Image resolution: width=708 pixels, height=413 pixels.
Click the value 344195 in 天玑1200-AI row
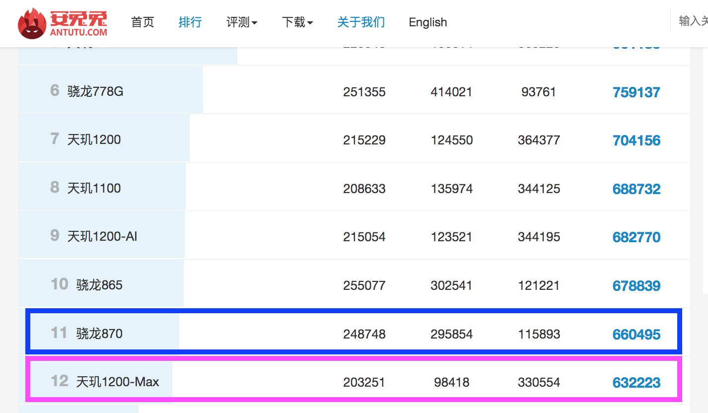point(539,237)
